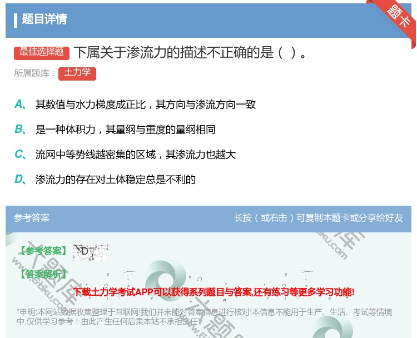Click the answer image showing D
This screenshot has width=417, height=338.
[91, 252]
